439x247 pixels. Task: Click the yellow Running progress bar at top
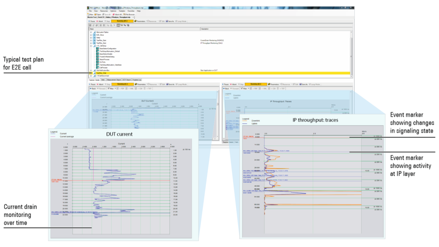tap(122, 21)
